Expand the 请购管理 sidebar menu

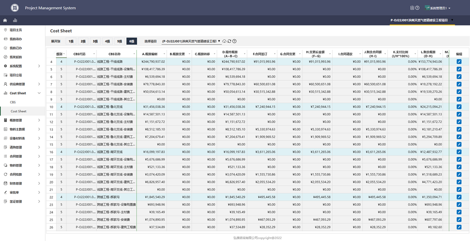23,147
